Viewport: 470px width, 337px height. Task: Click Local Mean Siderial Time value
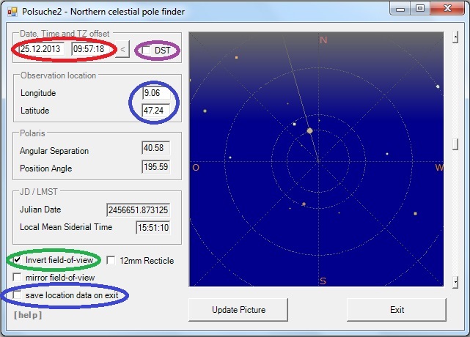coord(153,228)
